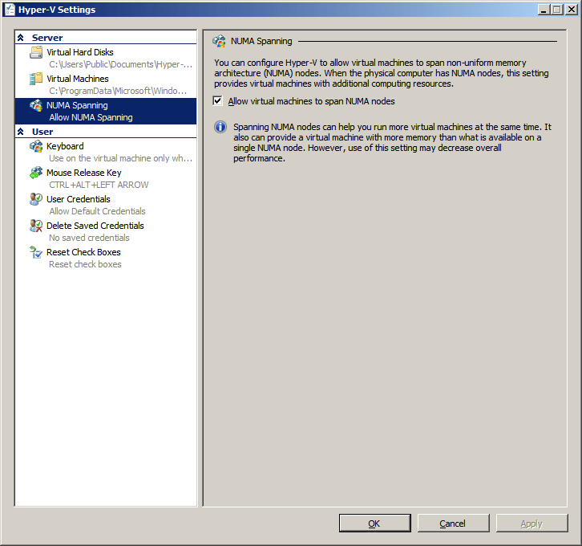This screenshot has height=546, width=582.
Task: Open Reset Check Boxes setting
Action: tap(106, 258)
